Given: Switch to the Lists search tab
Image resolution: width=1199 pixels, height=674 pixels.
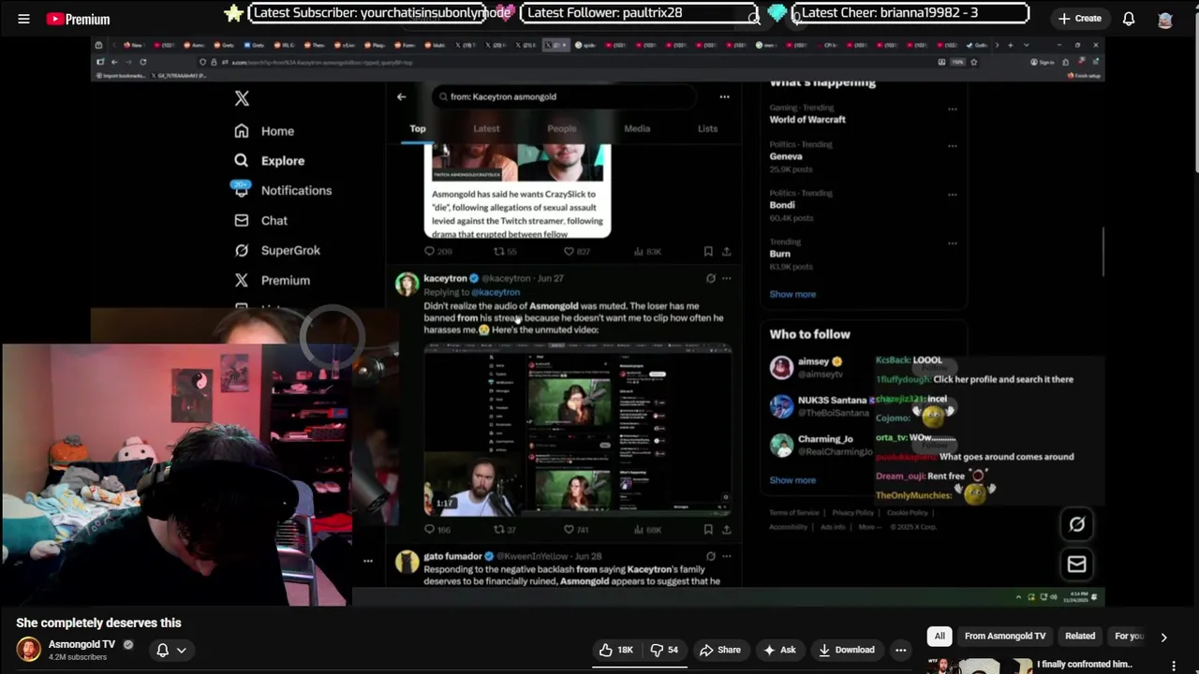Looking at the screenshot, I should click(707, 128).
